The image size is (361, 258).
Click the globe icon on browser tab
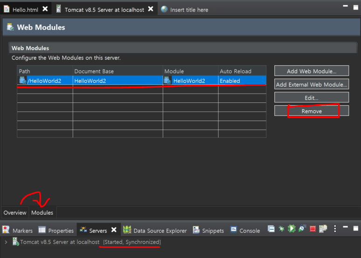tap(164, 9)
